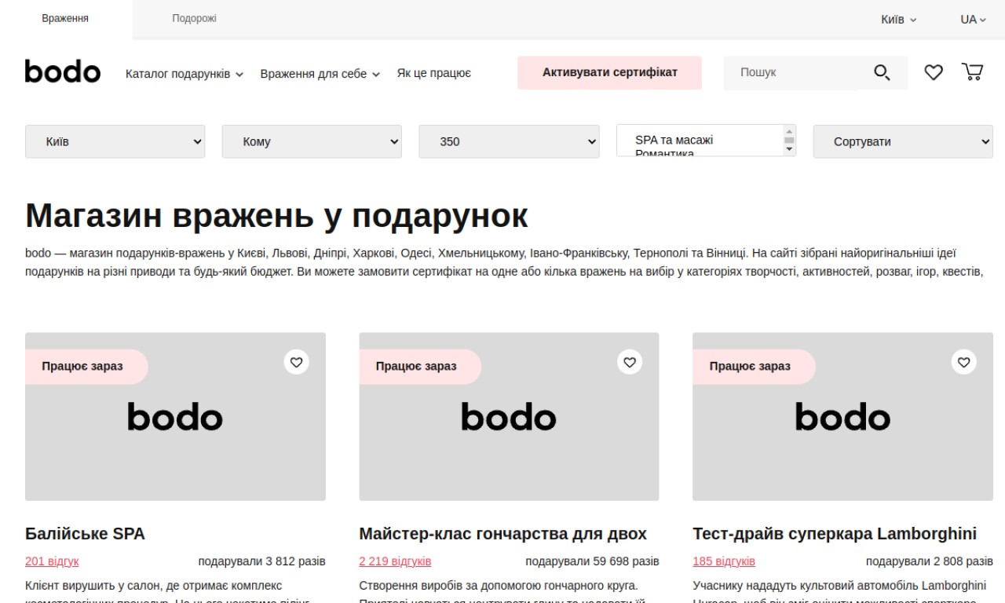1005x603 pixels.
Task: Click Активувати сертифікат button
Action: coord(609,72)
